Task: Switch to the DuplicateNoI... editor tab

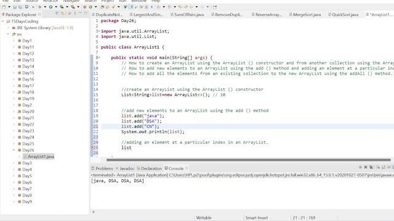Action: coord(107,15)
